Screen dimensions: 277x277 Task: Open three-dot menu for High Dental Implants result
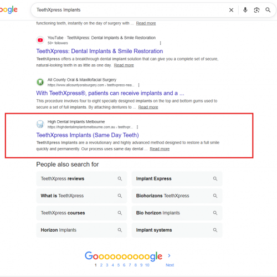(137, 127)
